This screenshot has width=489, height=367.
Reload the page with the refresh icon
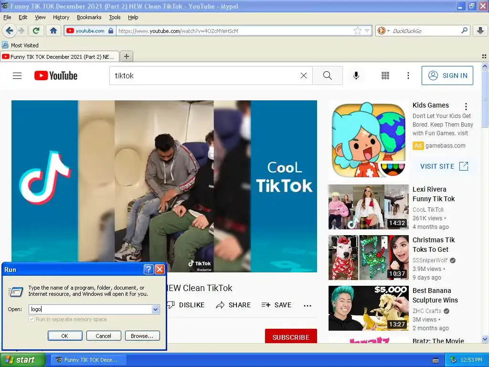click(36, 31)
